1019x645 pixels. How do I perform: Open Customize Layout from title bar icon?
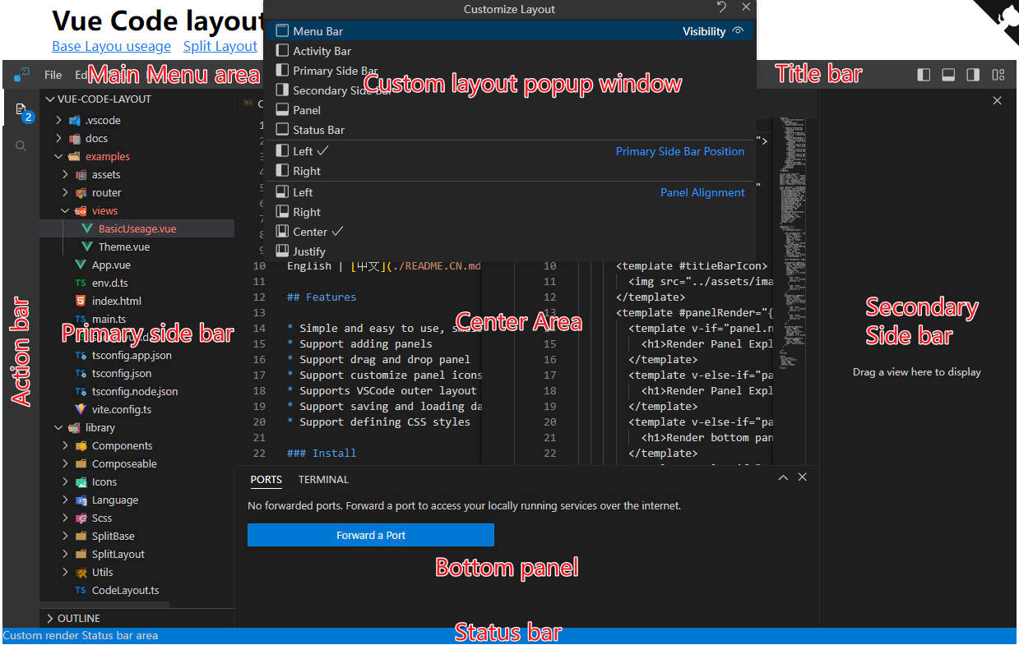coord(998,75)
